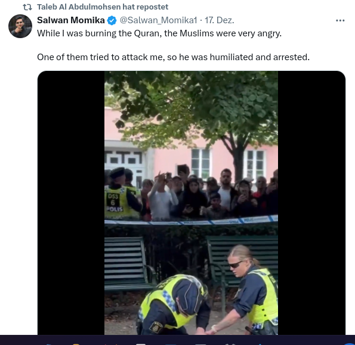This screenshot has width=355, height=345.
Task: Open the three-dot more options menu
Action: (x=340, y=21)
